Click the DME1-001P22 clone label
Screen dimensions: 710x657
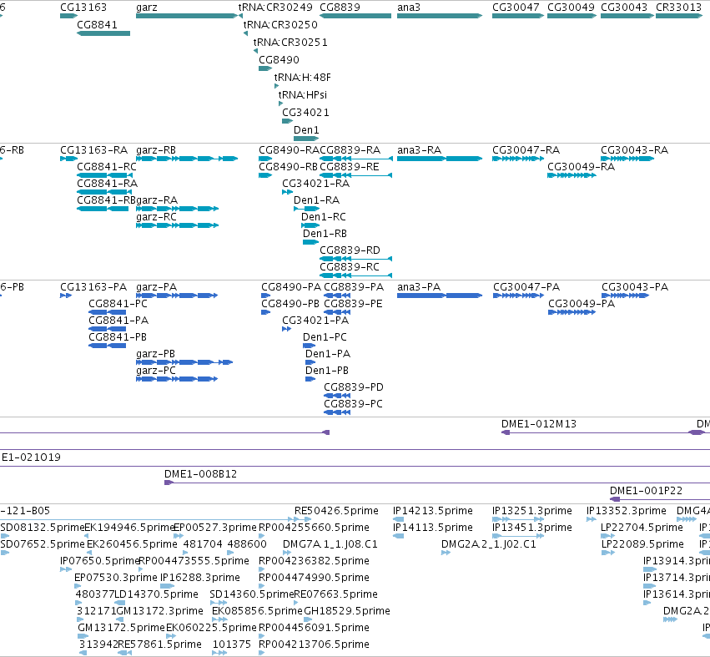coord(646,491)
